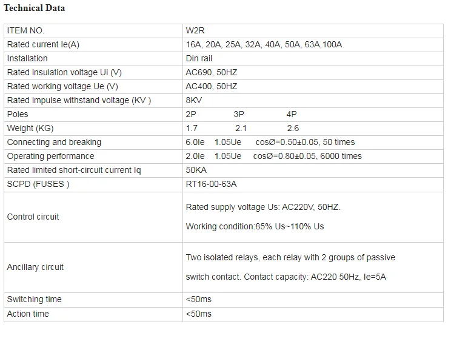Click the Rated current Ie(A) label
451x344 pixels.
43,44
